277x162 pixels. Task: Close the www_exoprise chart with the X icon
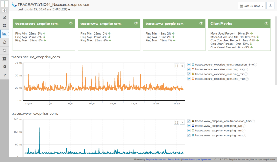pos(182,122)
